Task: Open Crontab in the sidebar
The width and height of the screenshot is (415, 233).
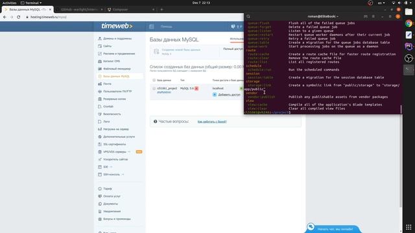Action: [108, 106]
